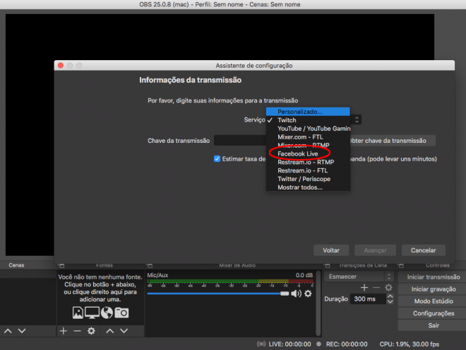Click the Mixer de Áudio scrollbar

click(x=318, y=303)
